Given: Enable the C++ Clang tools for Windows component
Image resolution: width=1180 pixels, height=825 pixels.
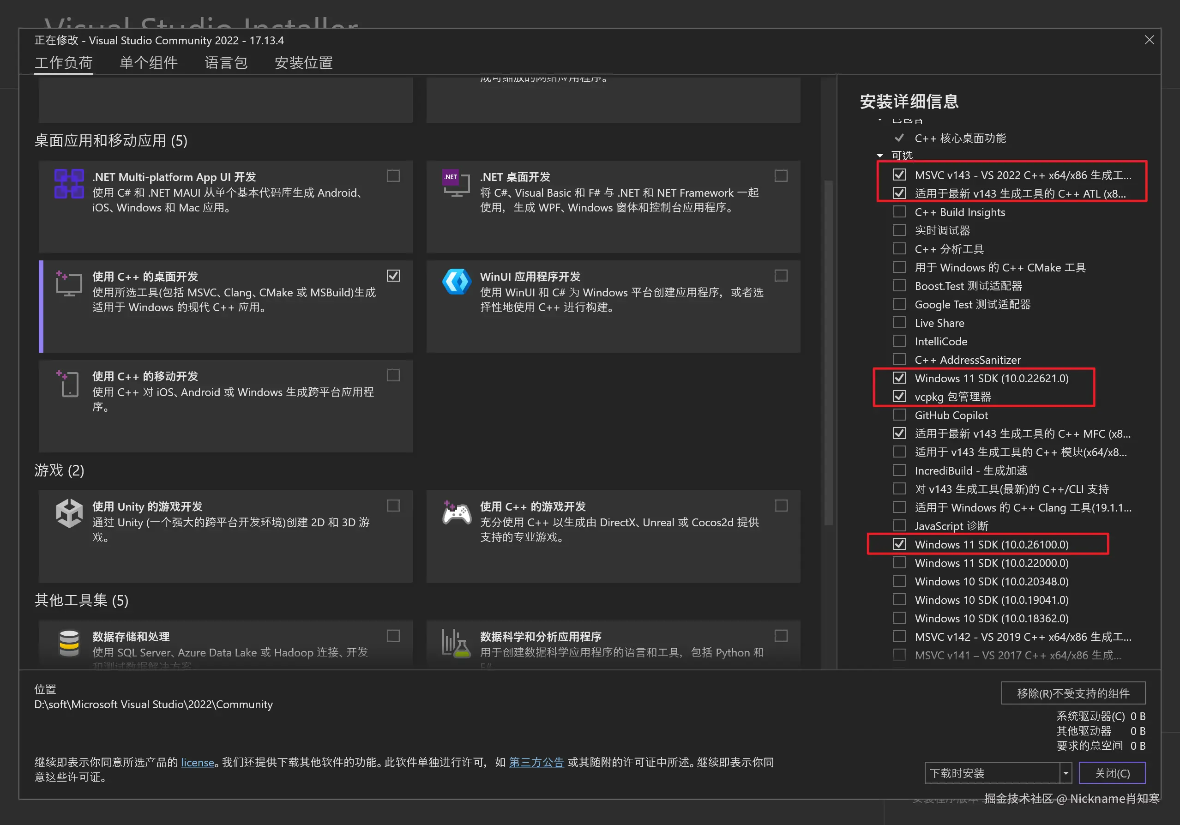Looking at the screenshot, I should tap(899, 507).
